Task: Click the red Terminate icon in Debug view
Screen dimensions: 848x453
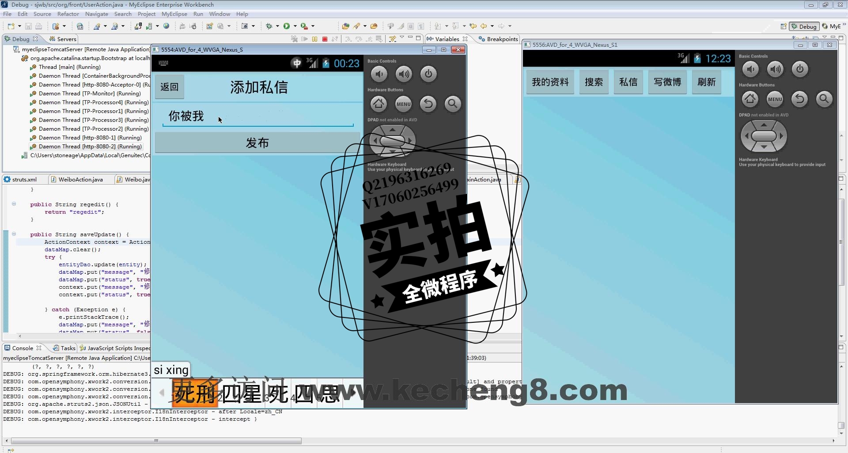Action: (x=325, y=39)
